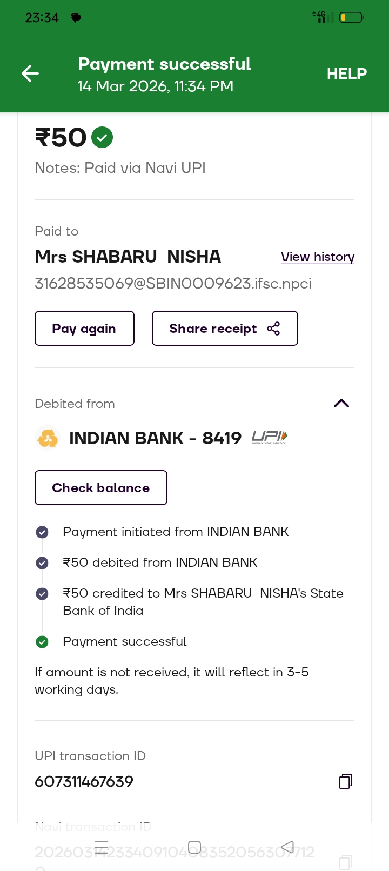Copy the UPI transaction ID
389x871 pixels.
tap(346, 781)
